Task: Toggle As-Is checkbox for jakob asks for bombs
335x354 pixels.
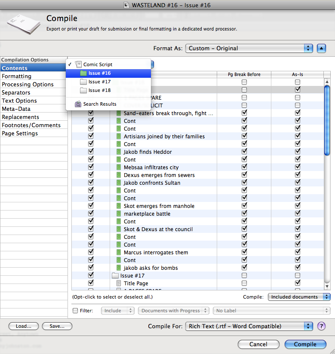Action: [x=298, y=268]
